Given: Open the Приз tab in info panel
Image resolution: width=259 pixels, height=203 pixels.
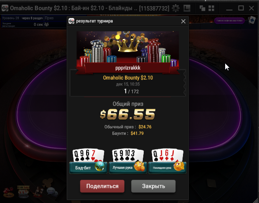Looking at the screenshot, I should pyautogui.click(x=49, y=18).
